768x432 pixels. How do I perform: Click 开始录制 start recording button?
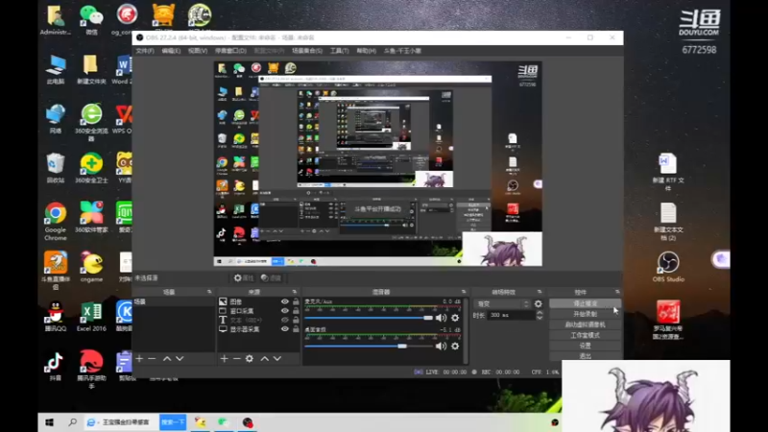click(x=585, y=314)
